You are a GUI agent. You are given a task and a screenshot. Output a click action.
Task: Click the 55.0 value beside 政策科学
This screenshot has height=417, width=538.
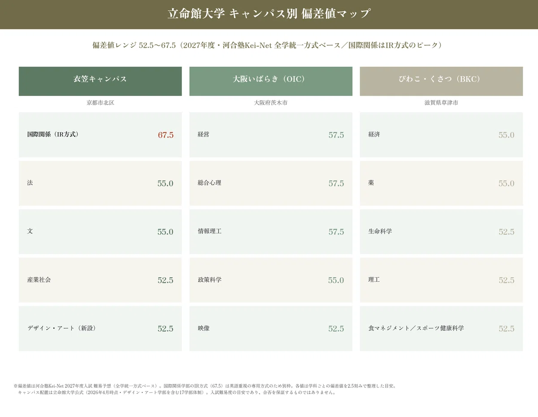(x=336, y=280)
